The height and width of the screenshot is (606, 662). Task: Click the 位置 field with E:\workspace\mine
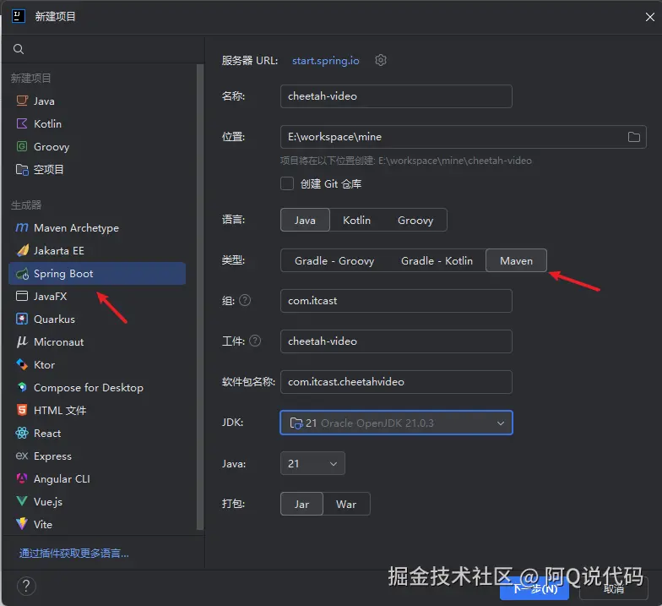(x=463, y=137)
